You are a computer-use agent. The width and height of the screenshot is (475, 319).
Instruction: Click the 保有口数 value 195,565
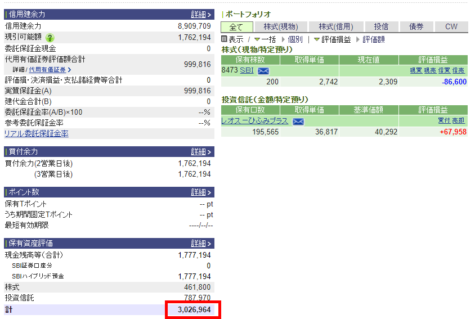(x=266, y=132)
